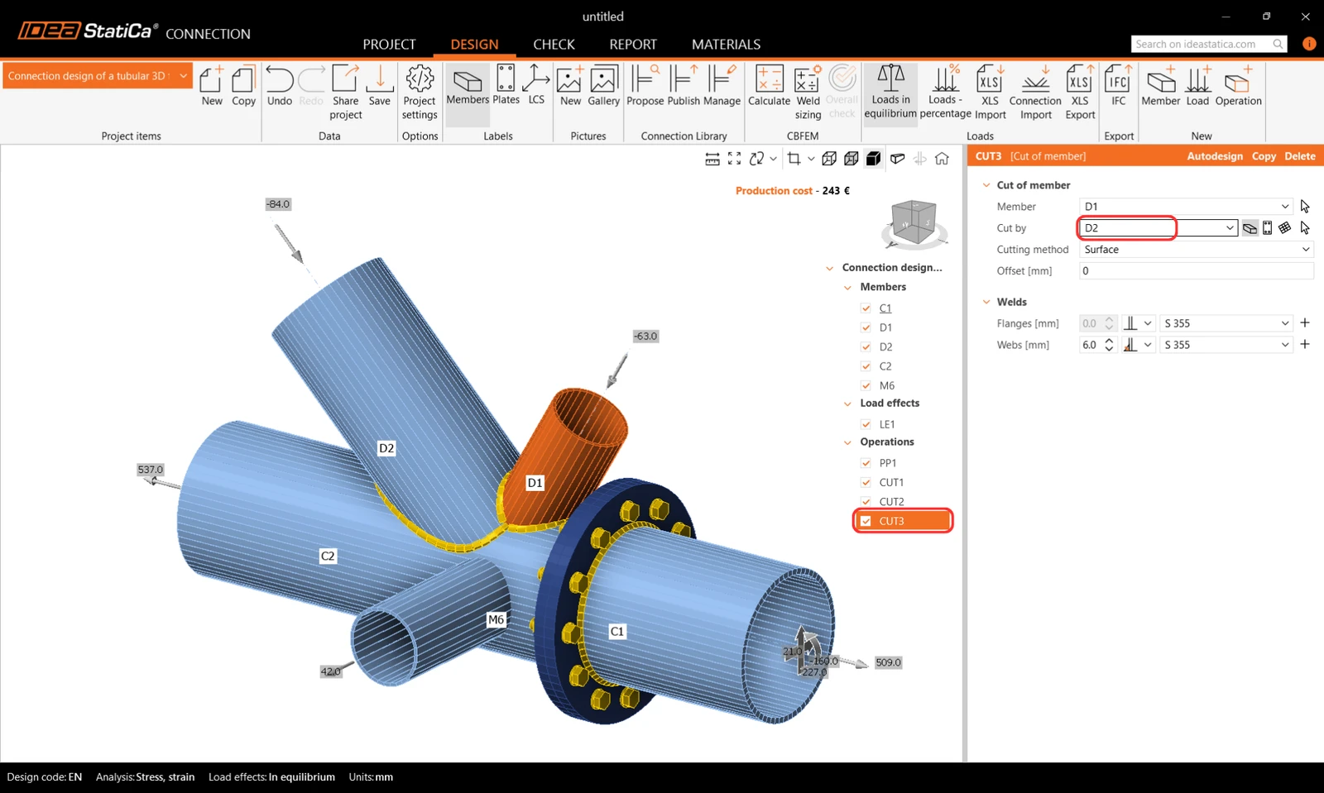Click XLS Export icon
The width and height of the screenshot is (1324, 793).
(1080, 93)
